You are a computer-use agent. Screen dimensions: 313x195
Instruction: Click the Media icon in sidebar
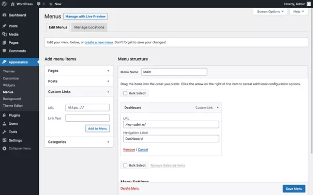pos(4,34)
